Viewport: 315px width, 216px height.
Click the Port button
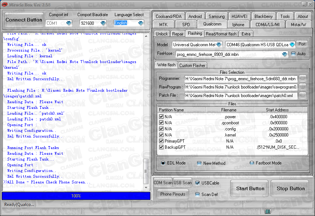click(x=302, y=44)
